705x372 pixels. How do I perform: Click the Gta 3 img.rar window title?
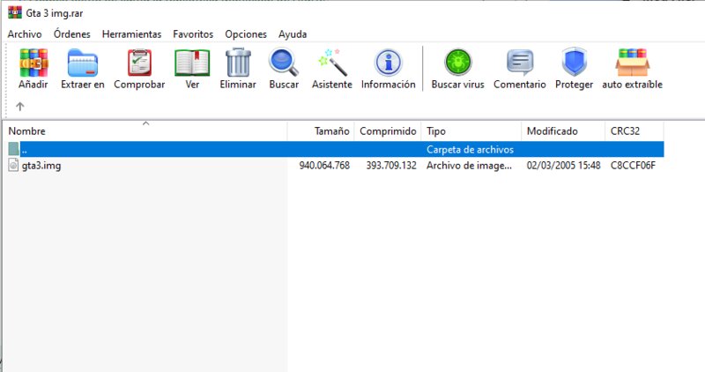(x=55, y=13)
